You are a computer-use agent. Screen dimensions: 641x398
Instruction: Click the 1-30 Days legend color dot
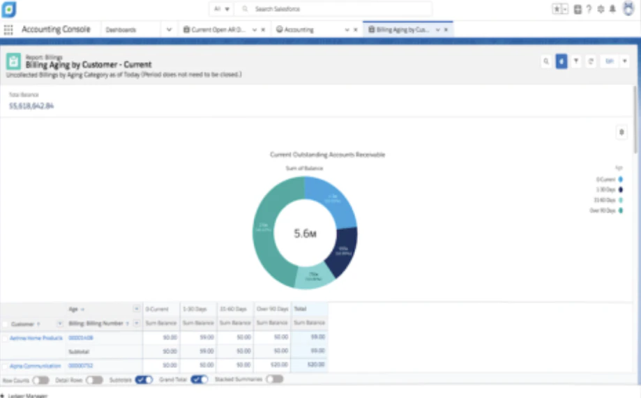tap(621, 190)
